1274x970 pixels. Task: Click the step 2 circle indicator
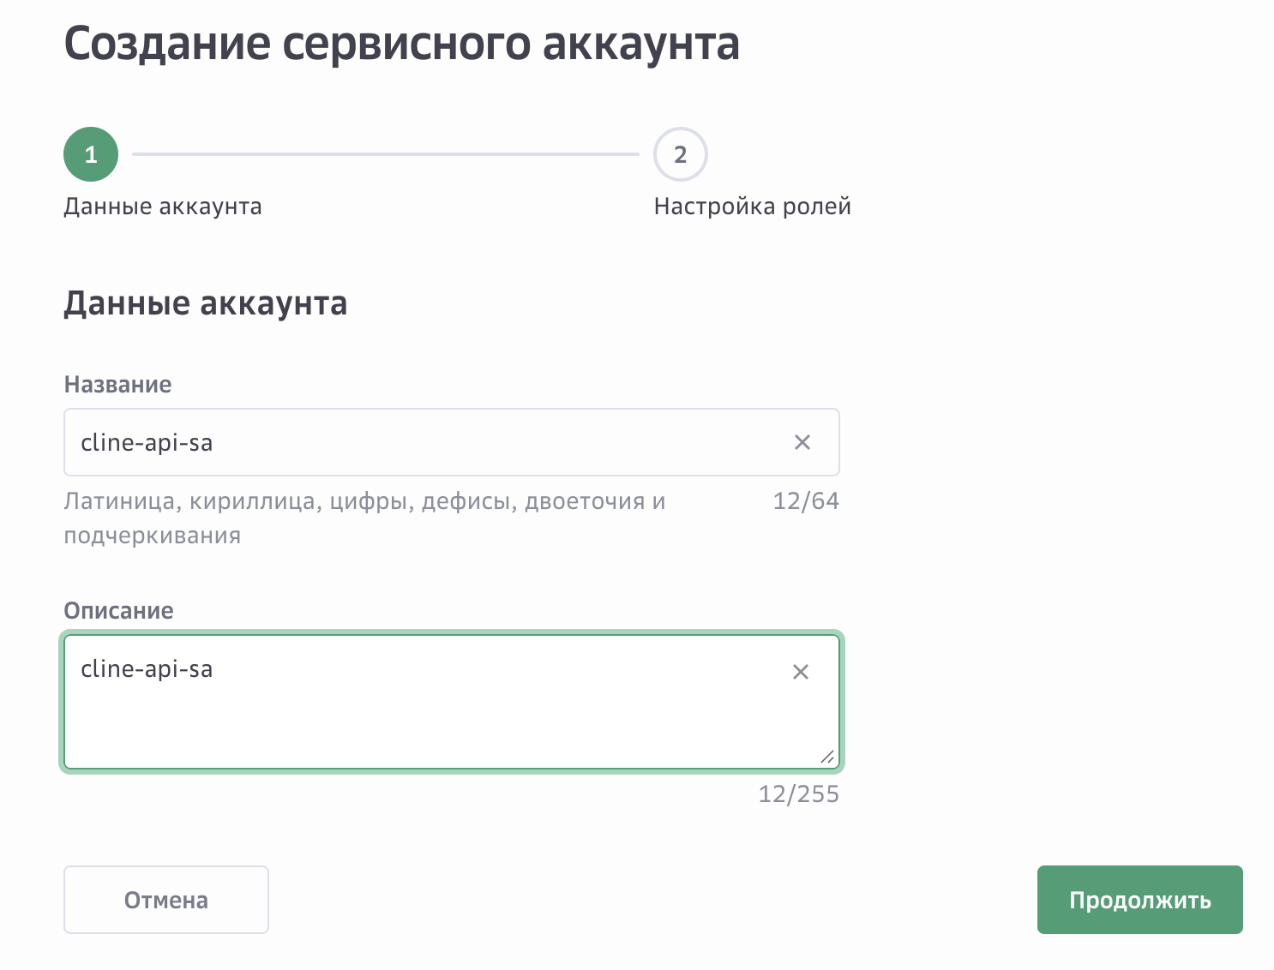click(680, 154)
